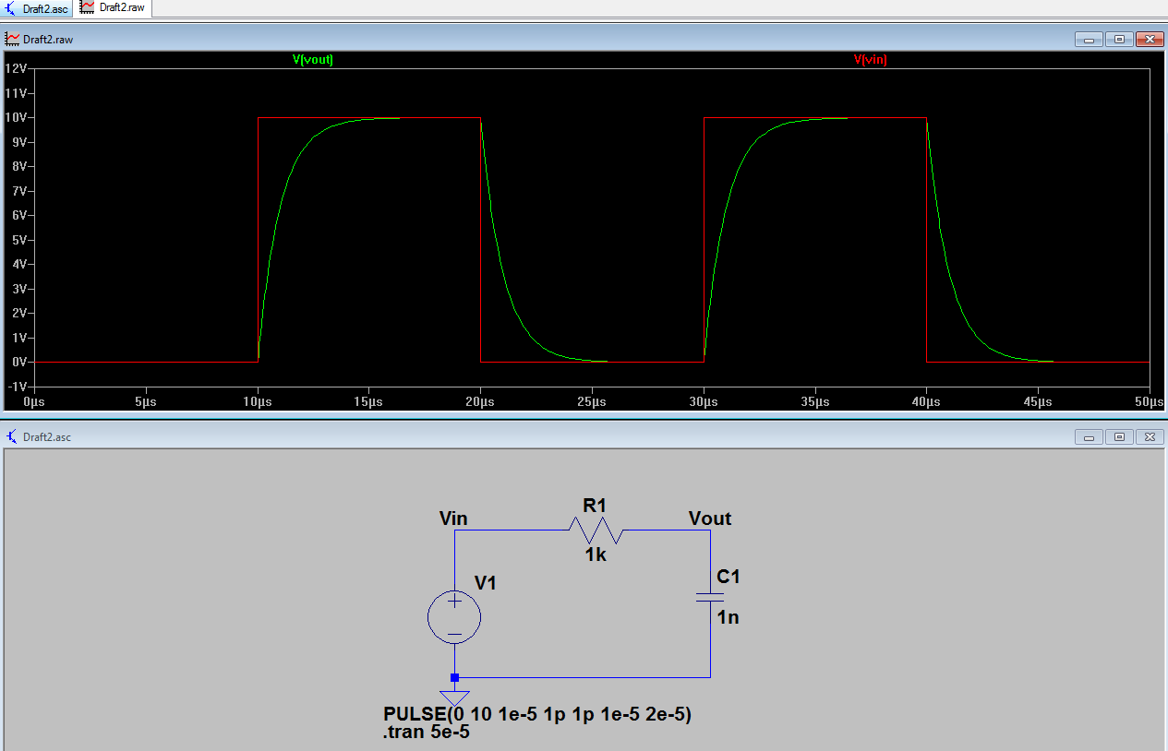
Task: Click the waveform icon in plot window title bar
Action: pyautogui.click(x=13, y=40)
